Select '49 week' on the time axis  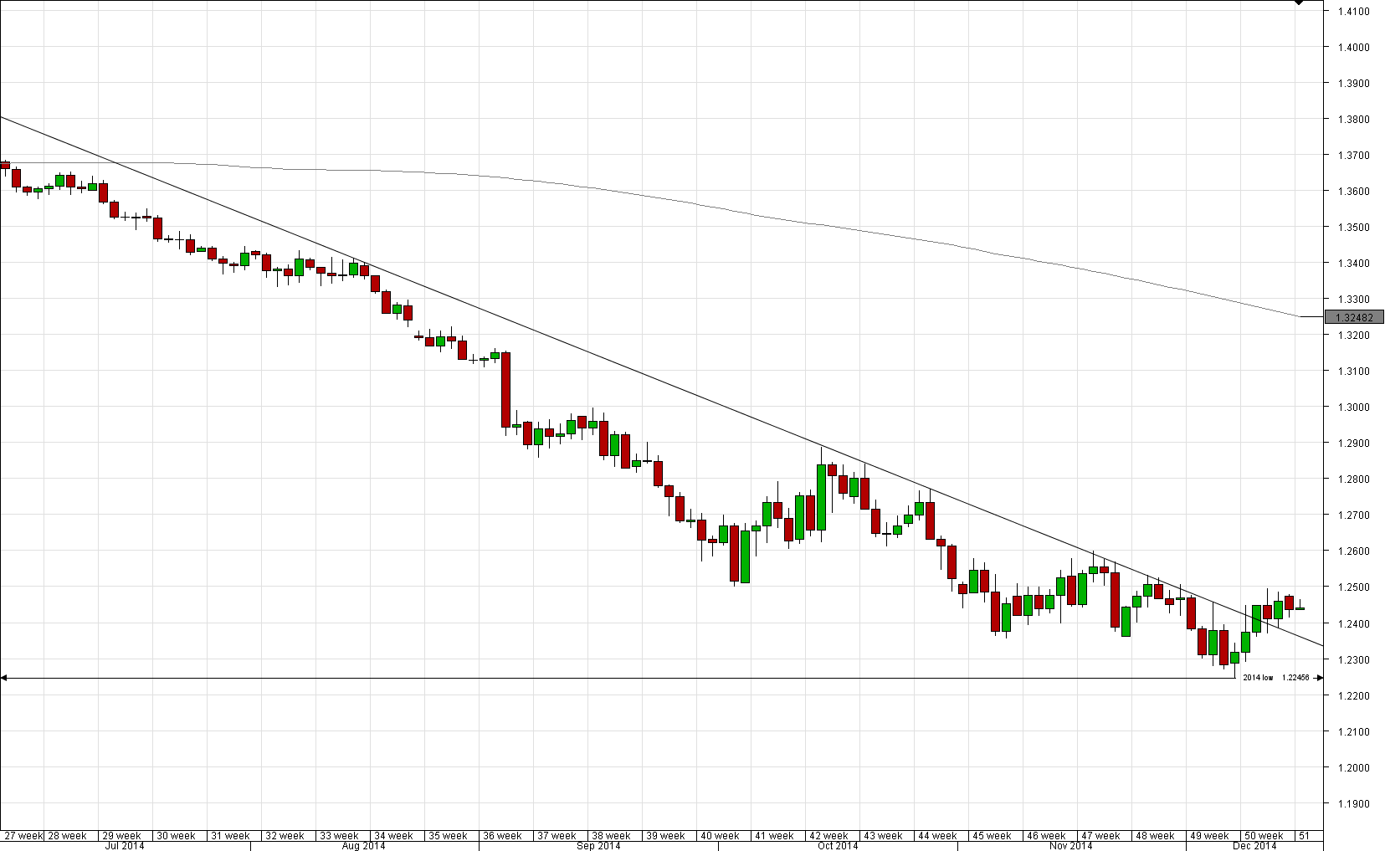click(x=1209, y=835)
